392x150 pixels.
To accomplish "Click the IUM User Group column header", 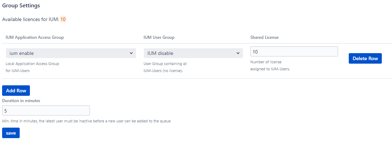I will [x=159, y=37].
